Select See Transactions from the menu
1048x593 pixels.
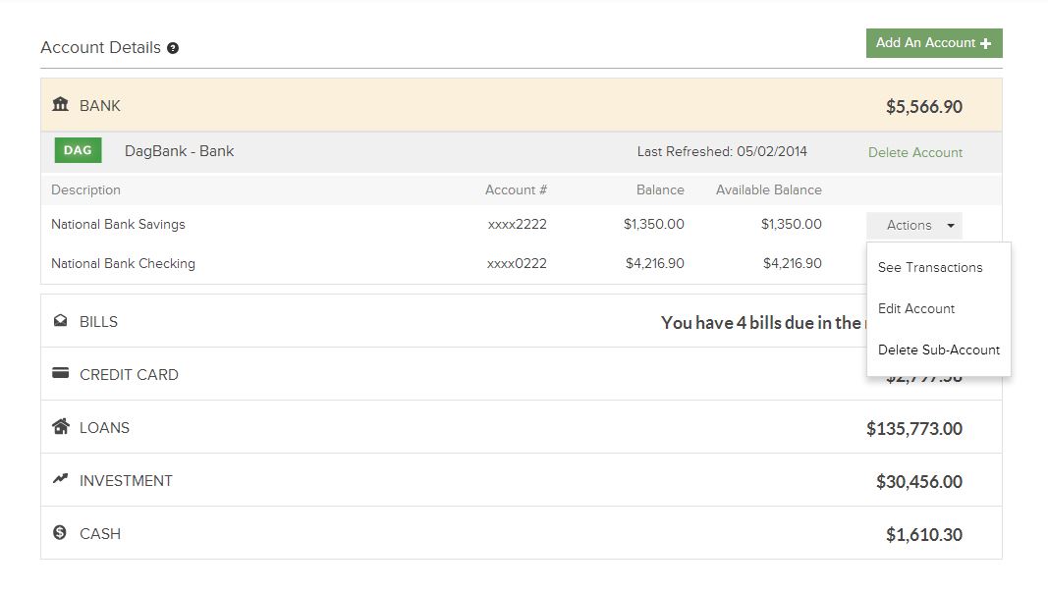pos(929,267)
